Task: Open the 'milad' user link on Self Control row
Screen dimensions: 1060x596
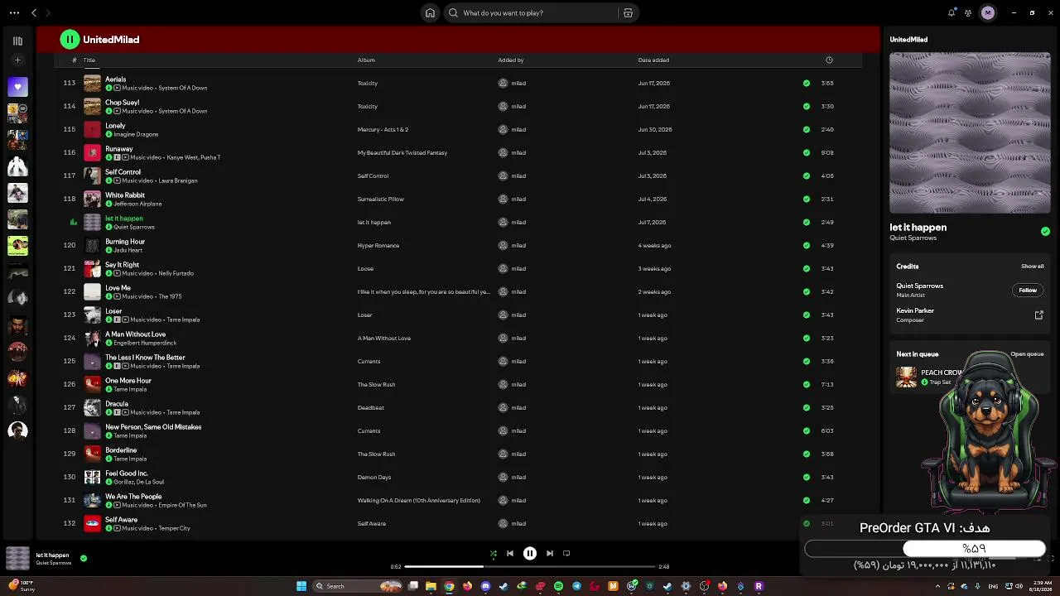Action: 518,175
